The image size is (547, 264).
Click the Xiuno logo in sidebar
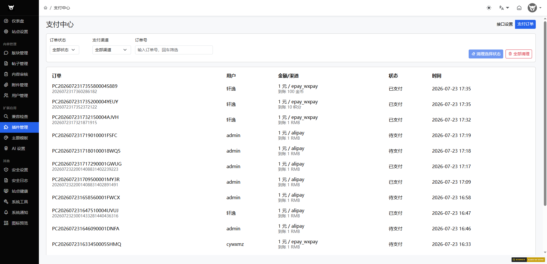11,8
